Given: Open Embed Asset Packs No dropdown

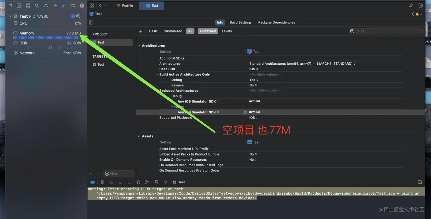Looking at the screenshot, I should pyautogui.click(x=253, y=154).
